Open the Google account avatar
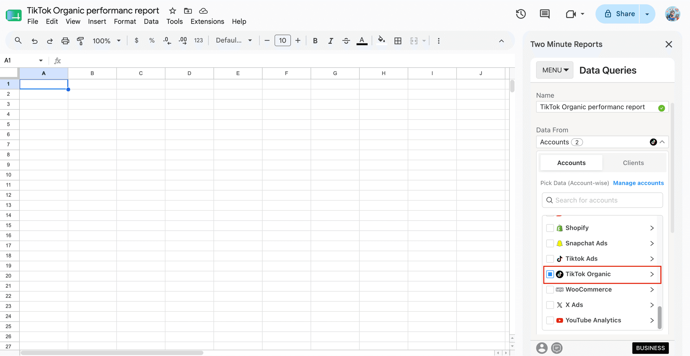Viewport: 690px width, 356px height. click(672, 14)
